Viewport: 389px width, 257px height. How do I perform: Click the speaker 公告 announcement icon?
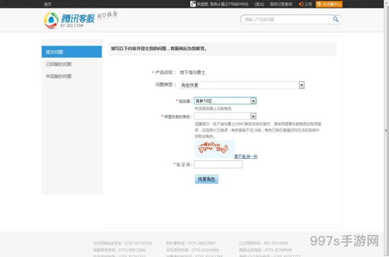point(301,4)
